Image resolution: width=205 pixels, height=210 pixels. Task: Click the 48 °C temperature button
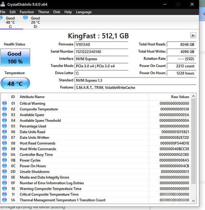point(15,83)
